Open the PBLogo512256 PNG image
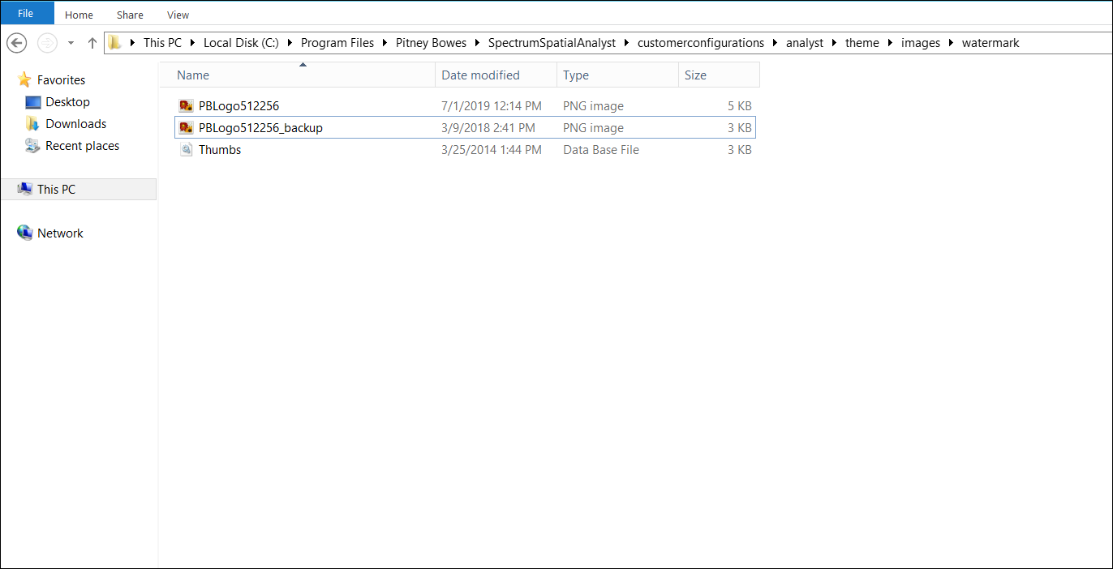This screenshot has height=569, width=1113. (237, 105)
